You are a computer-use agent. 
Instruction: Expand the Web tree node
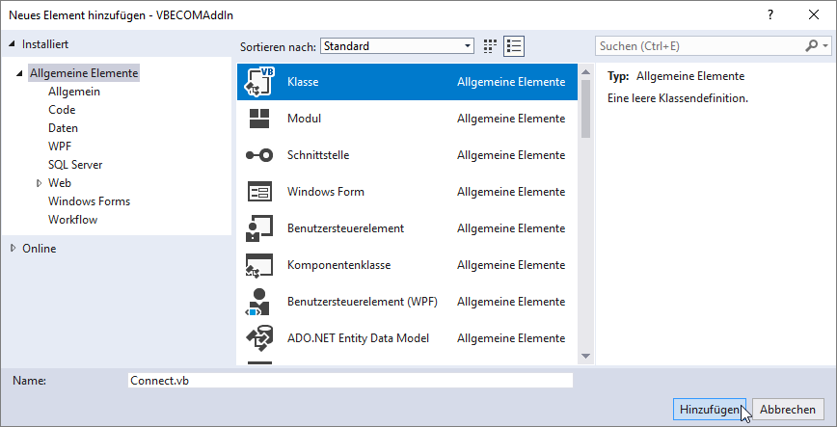[x=39, y=183]
